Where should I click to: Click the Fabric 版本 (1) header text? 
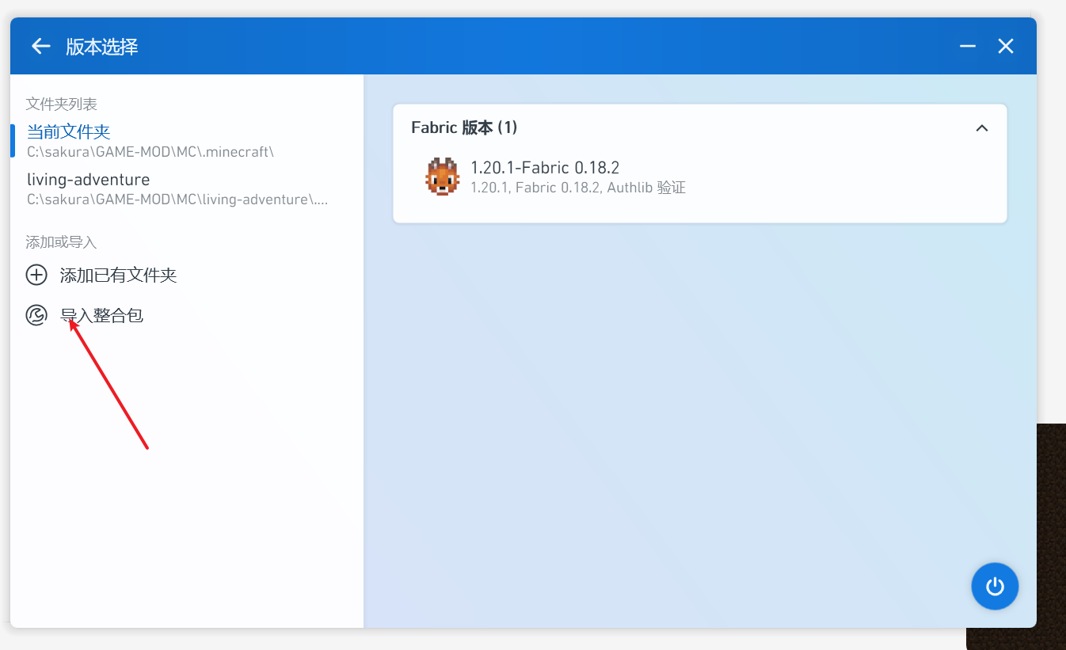464,127
